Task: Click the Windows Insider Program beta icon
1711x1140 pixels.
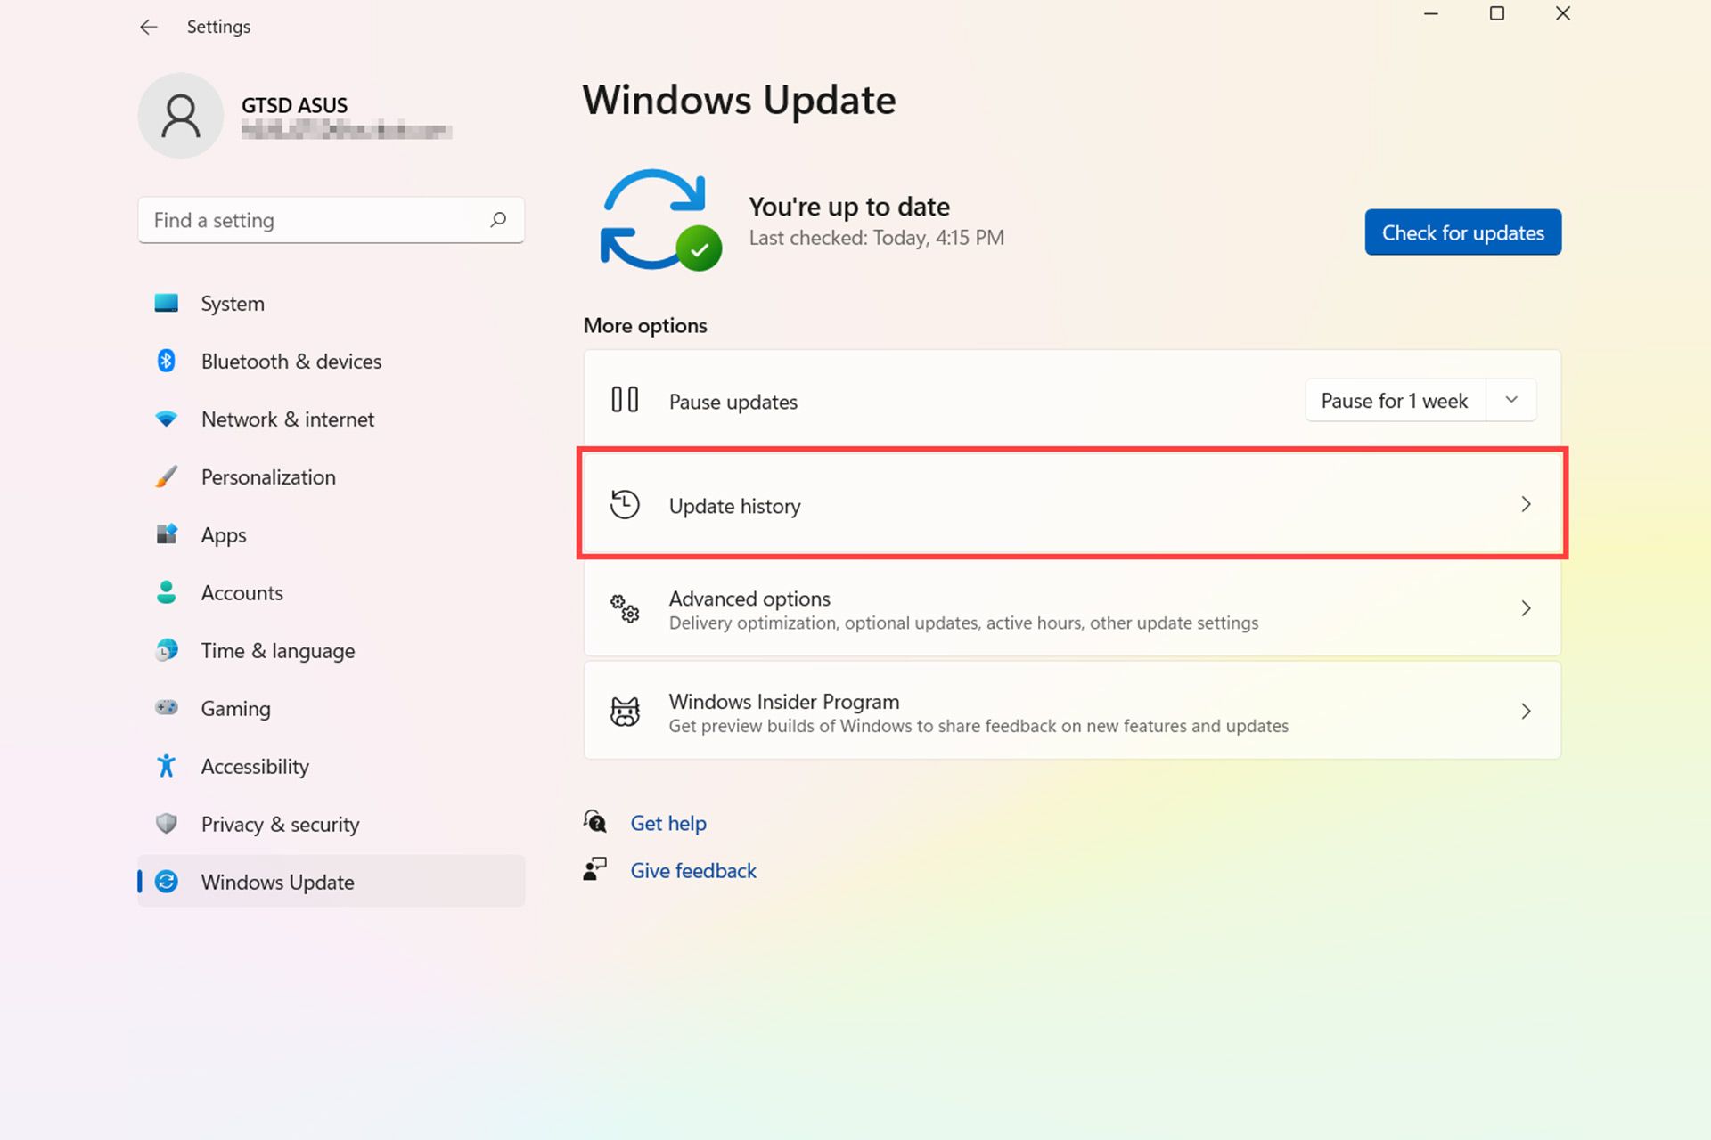Action: [626, 711]
